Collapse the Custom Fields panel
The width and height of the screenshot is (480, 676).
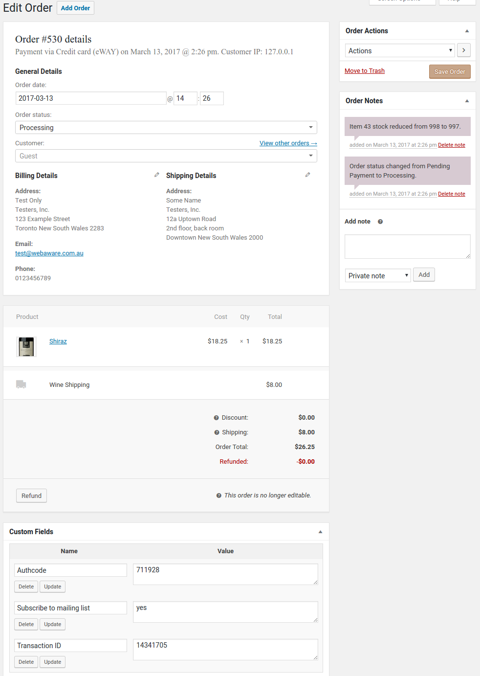click(x=320, y=532)
